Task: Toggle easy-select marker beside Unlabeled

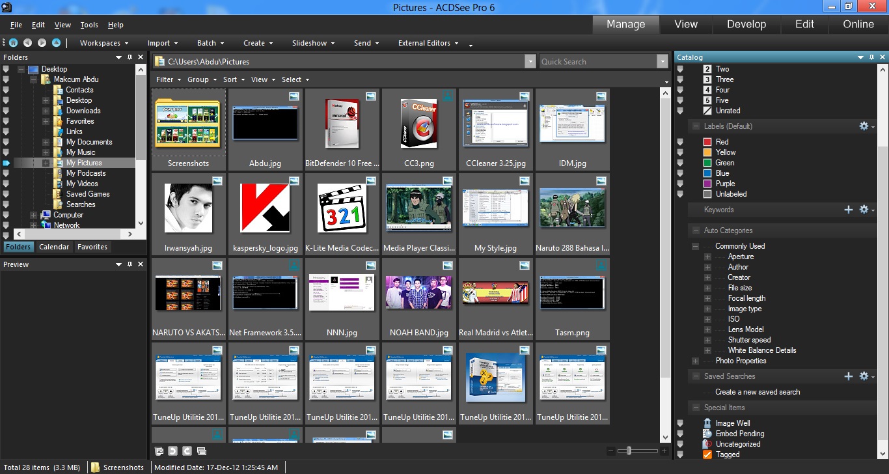Action: click(x=681, y=194)
